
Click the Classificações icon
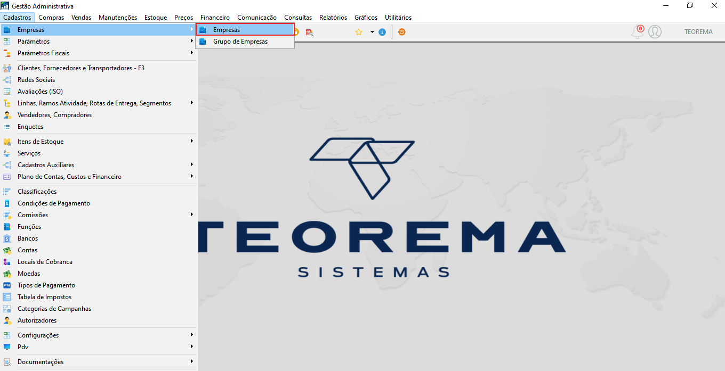pos(7,192)
